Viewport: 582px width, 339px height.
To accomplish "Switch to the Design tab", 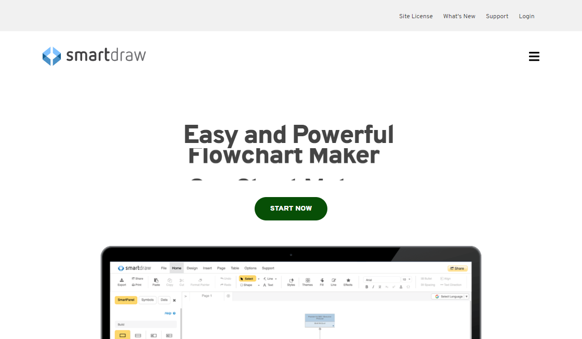I will pos(193,268).
